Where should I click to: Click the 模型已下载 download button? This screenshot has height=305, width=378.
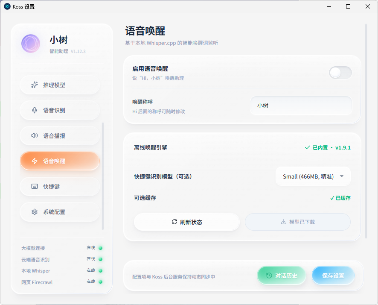(x=298, y=222)
